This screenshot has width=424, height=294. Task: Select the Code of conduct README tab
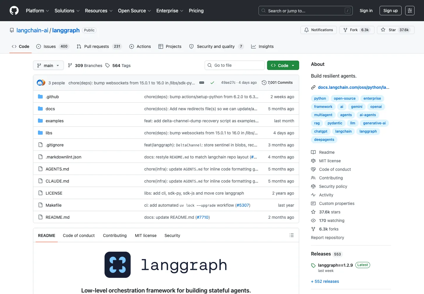(x=79, y=235)
